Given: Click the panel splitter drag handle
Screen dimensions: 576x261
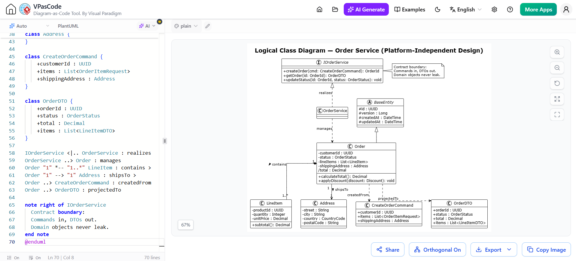Looking at the screenshot, I should click(165, 141).
